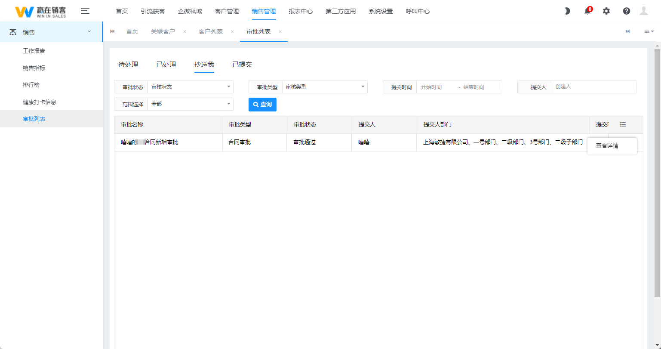
Task: Click the 审批状态 column header
Action: 320,125
